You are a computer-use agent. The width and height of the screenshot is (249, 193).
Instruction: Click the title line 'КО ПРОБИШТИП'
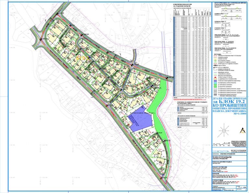point(230,106)
